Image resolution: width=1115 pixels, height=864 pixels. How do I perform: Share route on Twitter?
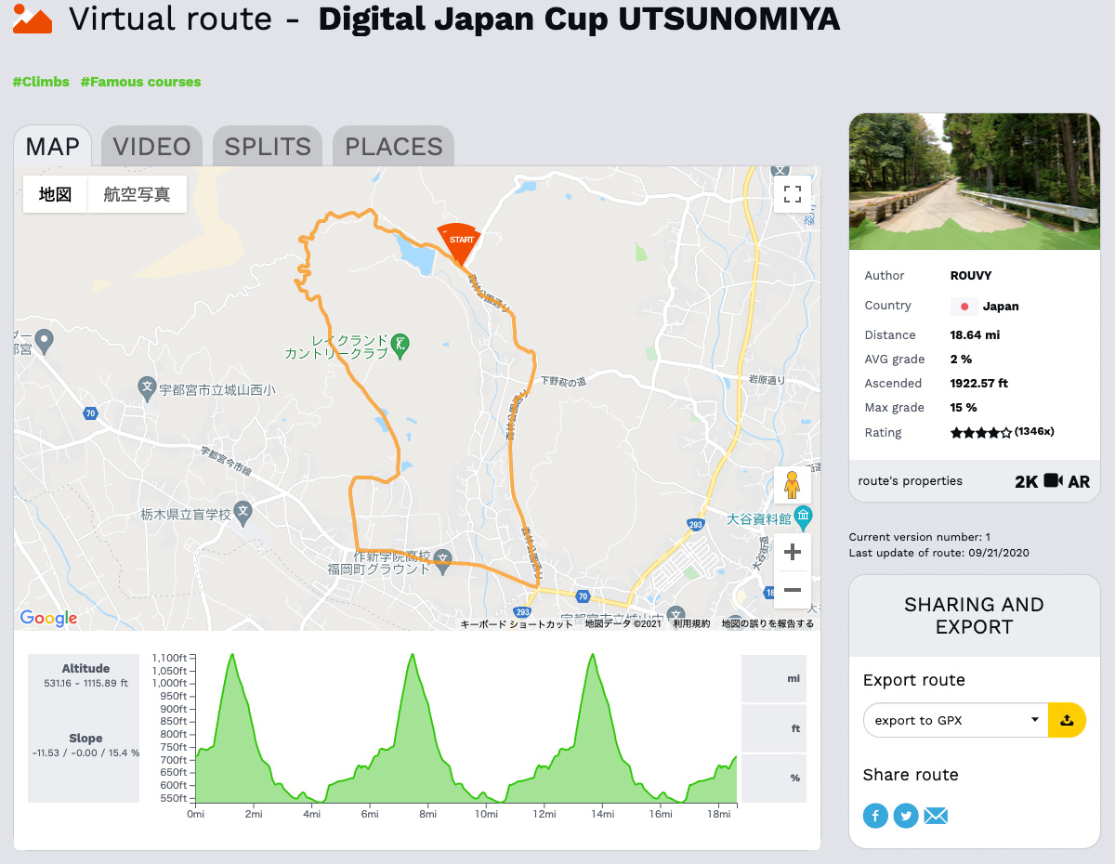tap(906, 816)
